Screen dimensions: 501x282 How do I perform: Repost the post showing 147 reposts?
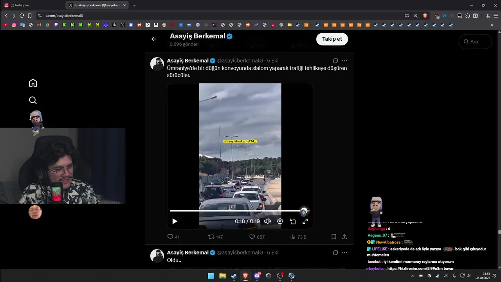tap(215, 237)
